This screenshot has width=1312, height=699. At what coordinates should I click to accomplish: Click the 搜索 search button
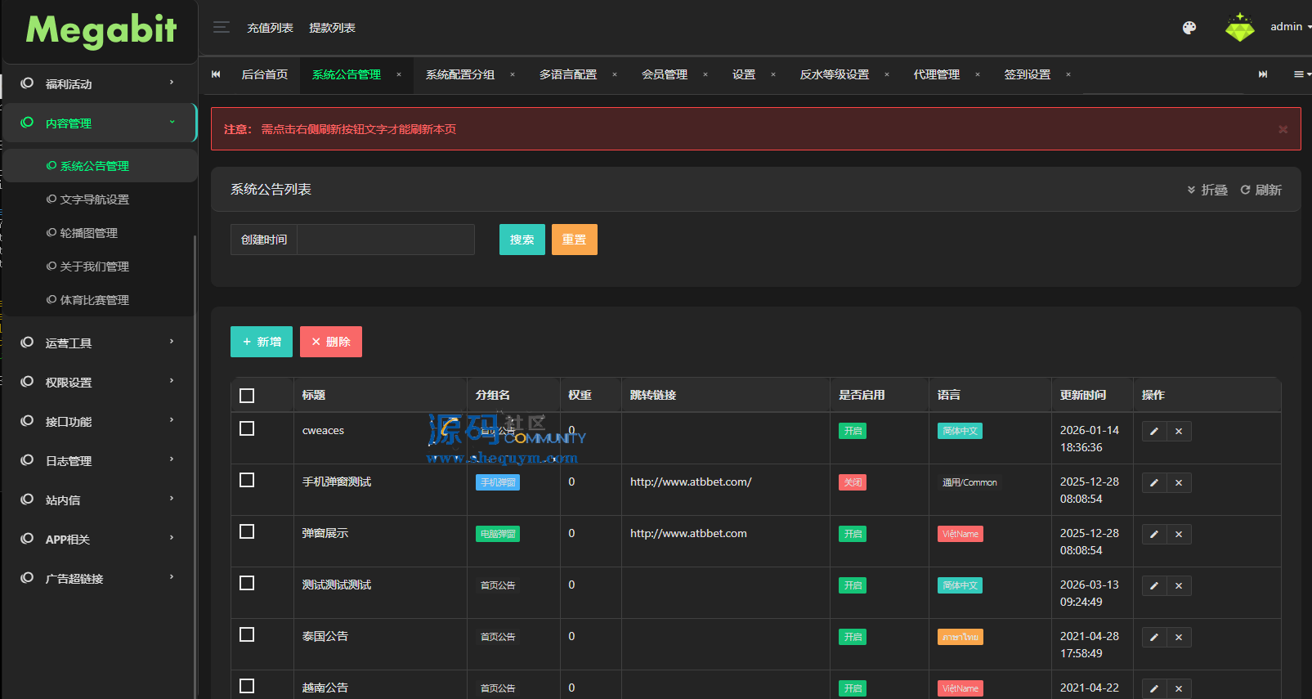point(522,240)
